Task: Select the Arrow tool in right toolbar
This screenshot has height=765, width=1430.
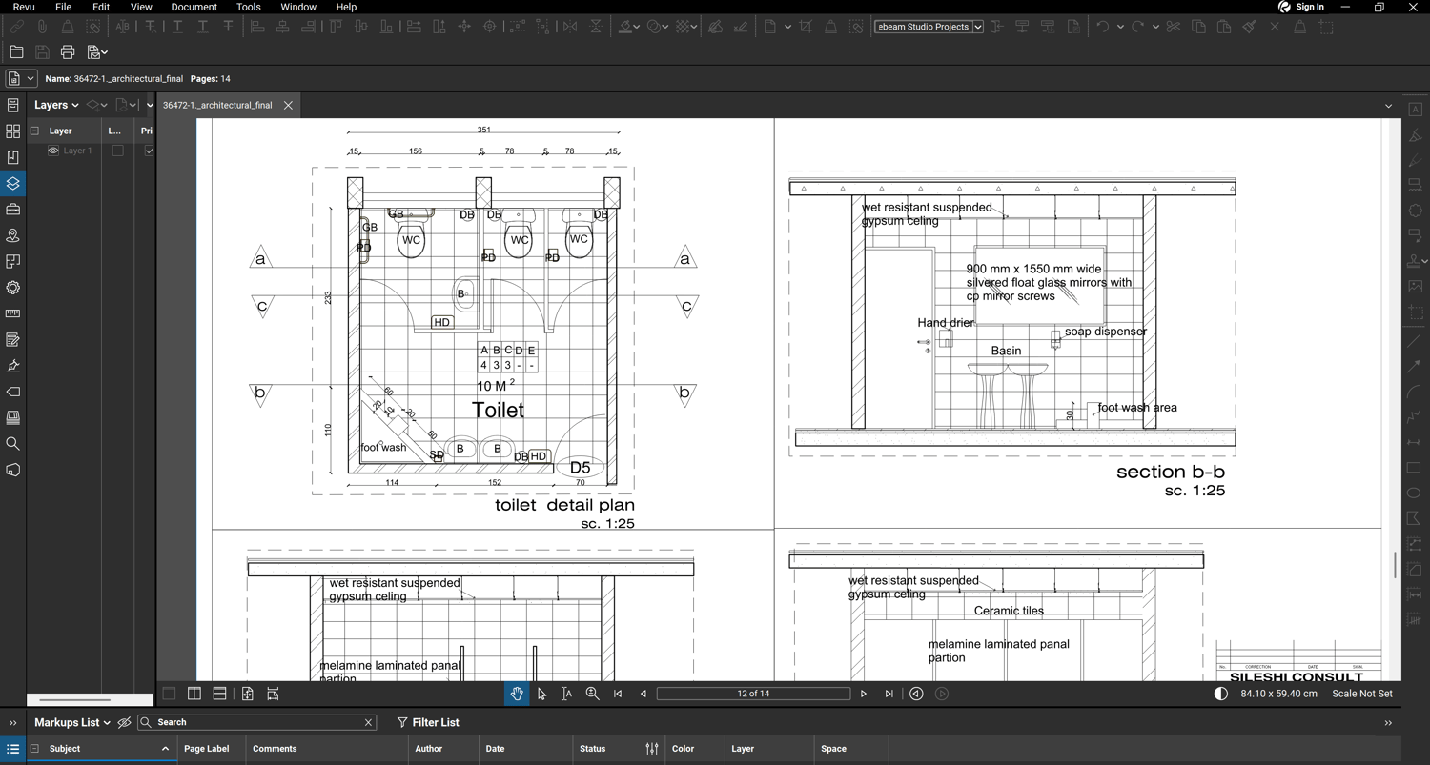Action: (1415, 366)
